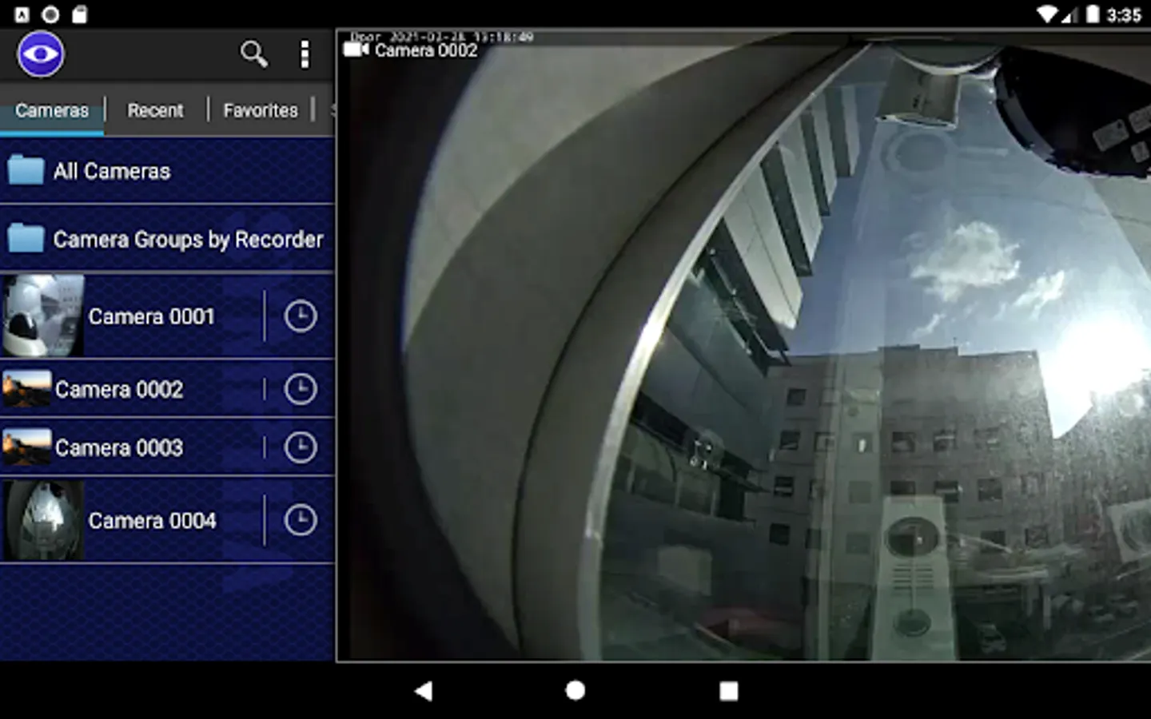Select Camera 0003 in the list
Viewport: 1151px width, 719px height.
[x=119, y=447]
